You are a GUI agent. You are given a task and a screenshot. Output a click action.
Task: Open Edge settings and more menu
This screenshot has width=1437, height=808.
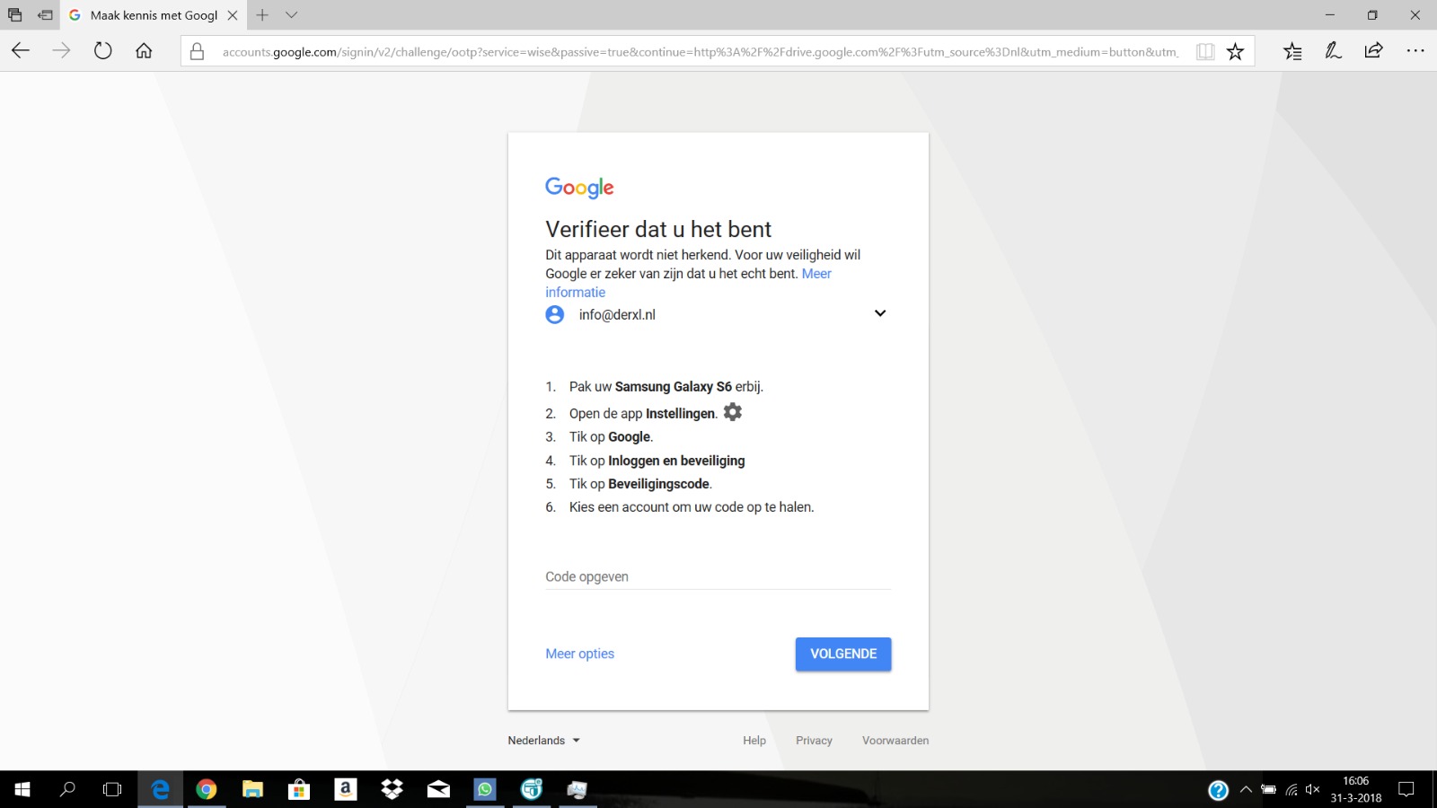click(1415, 51)
